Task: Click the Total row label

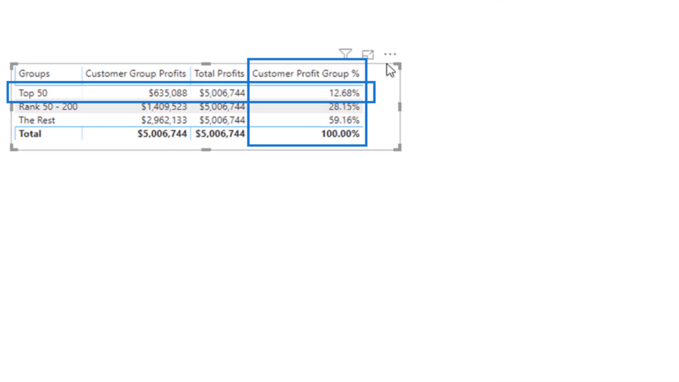Action: tap(30, 134)
